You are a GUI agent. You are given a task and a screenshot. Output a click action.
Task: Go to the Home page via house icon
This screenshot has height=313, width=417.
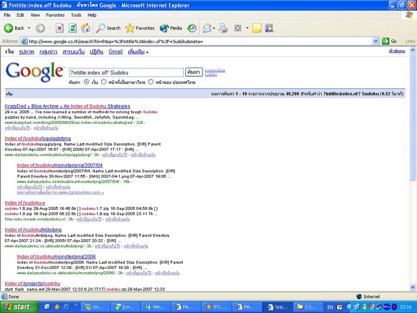(85, 28)
